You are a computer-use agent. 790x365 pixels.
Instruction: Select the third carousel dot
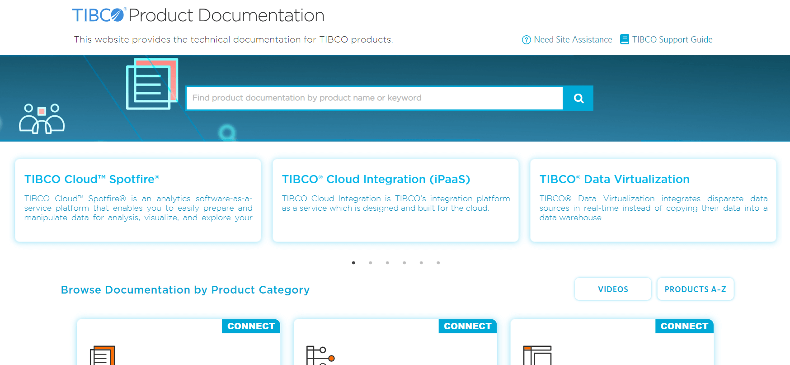click(x=387, y=263)
